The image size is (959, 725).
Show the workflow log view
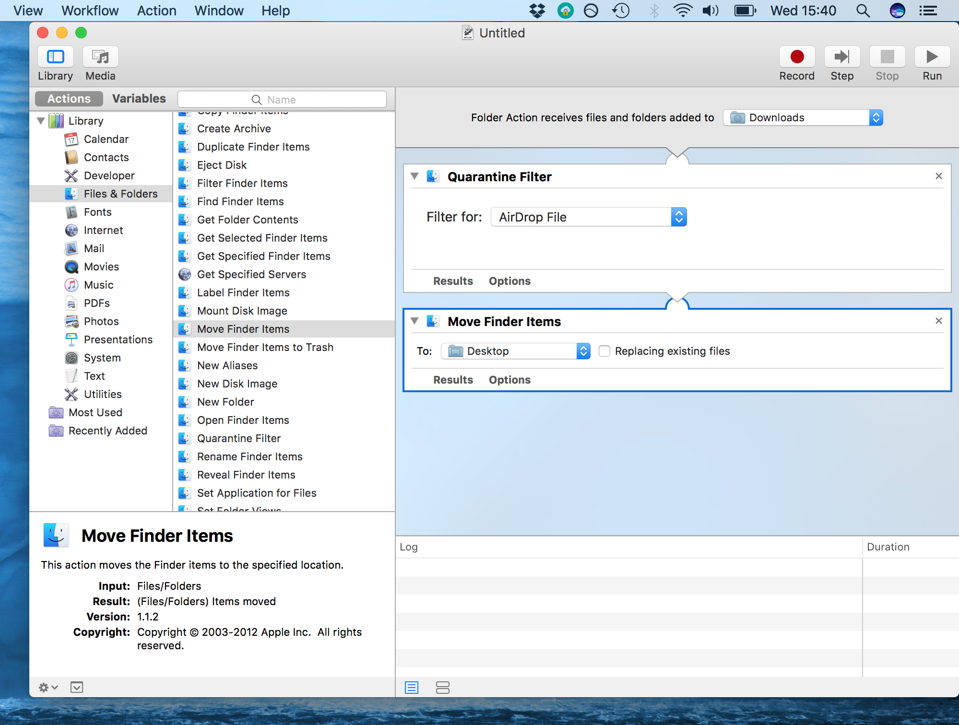412,688
